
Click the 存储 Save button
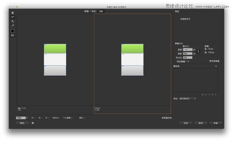(216, 123)
